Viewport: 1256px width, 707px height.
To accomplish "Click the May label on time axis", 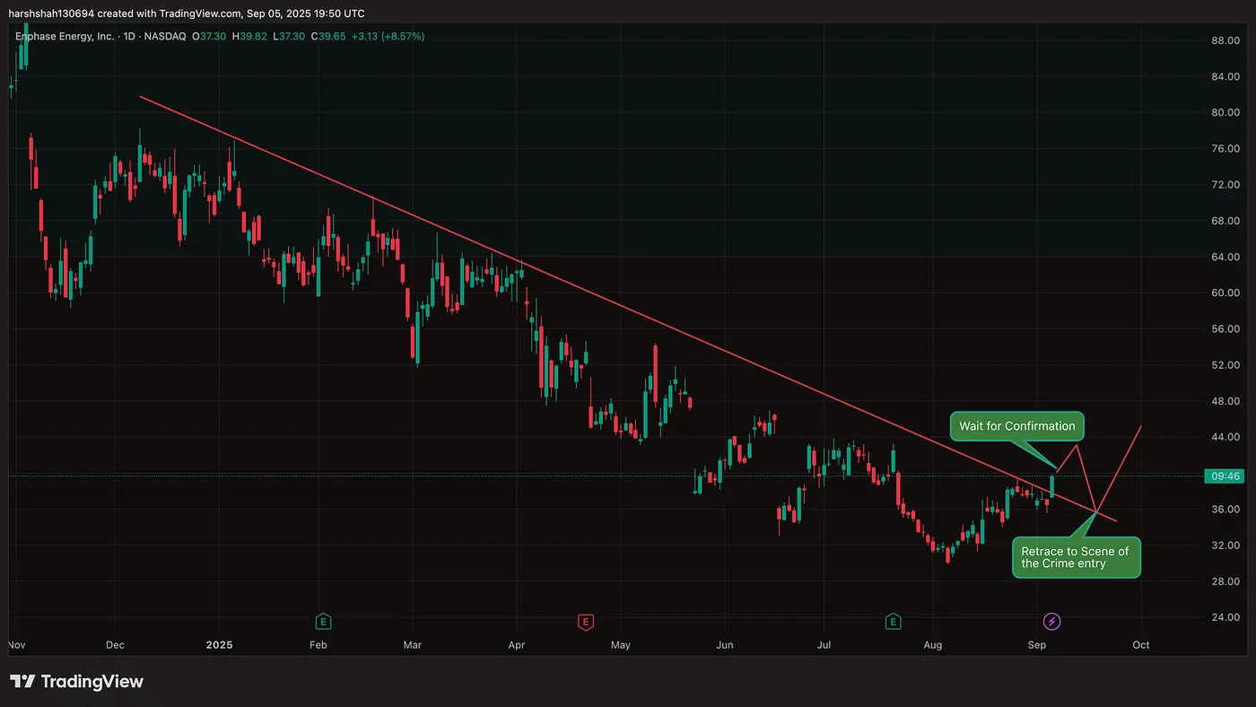I will tap(621, 645).
